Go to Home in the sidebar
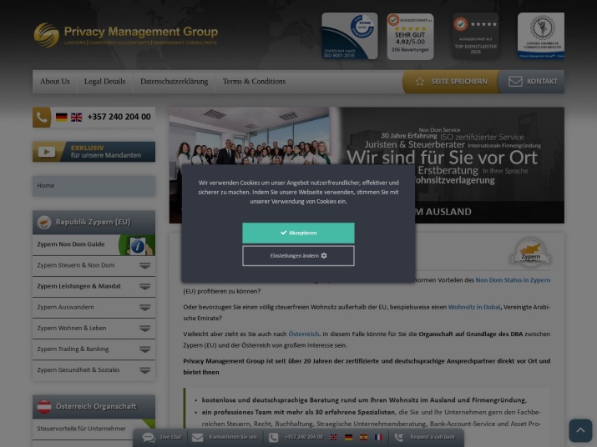Image resolution: width=597 pixels, height=447 pixels. 94,186
